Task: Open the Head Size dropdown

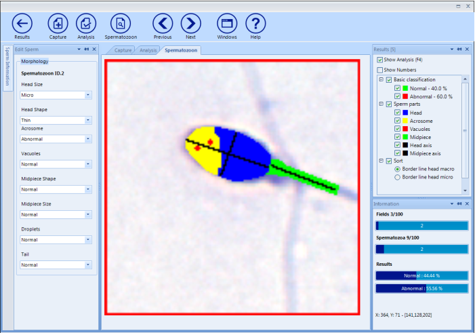Action: pyautogui.click(x=88, y=95)
